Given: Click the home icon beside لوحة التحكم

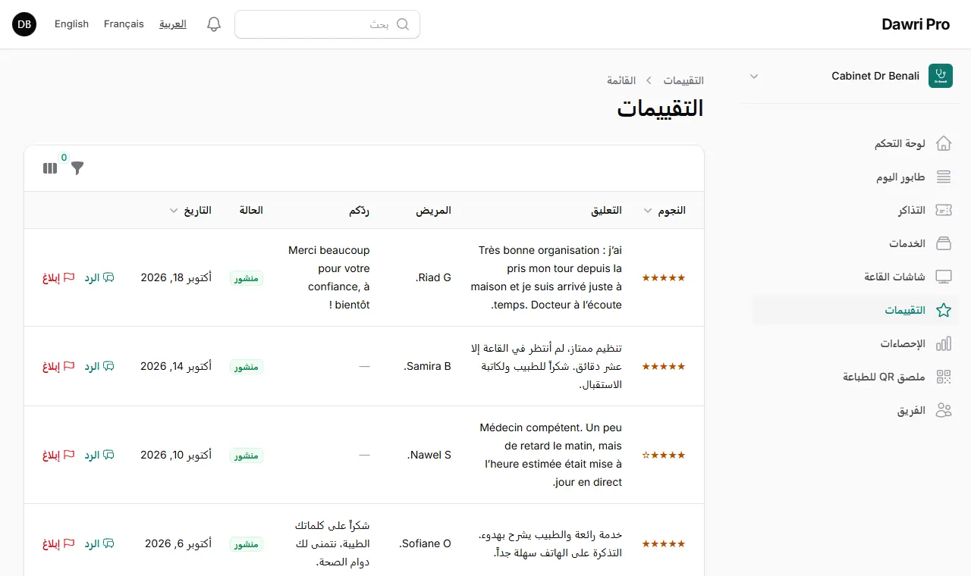Looking at the screenshot, I should (944, 143).
